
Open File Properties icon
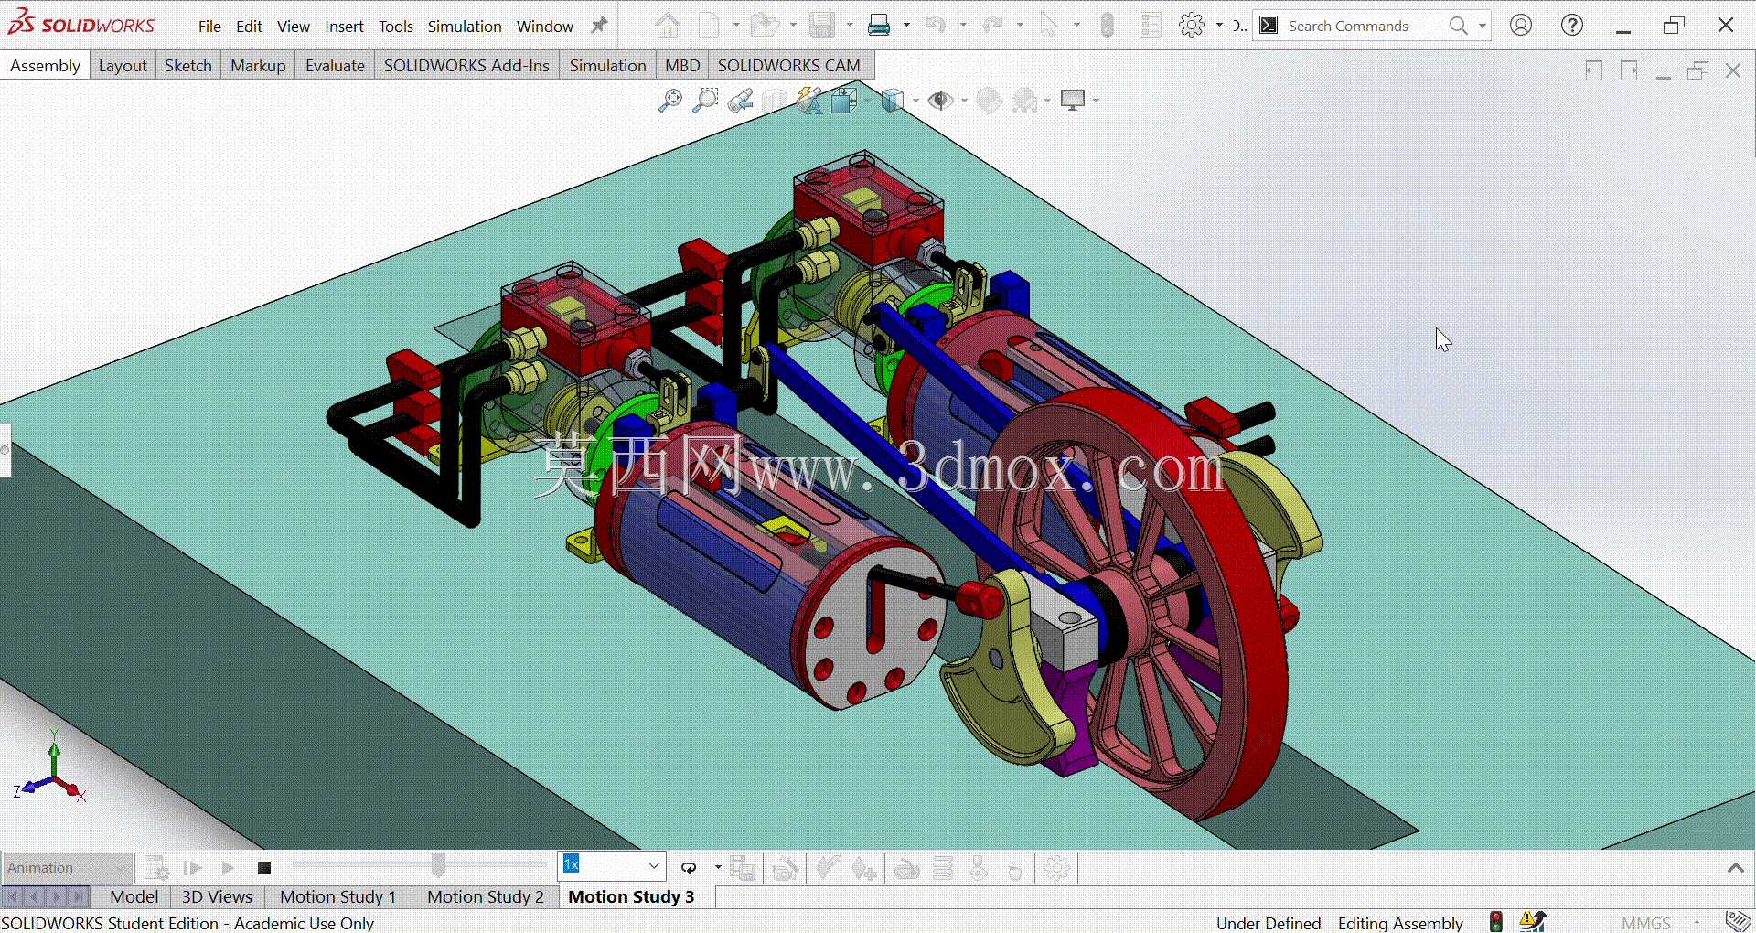pyautogui.click(x=1151, y=26)
